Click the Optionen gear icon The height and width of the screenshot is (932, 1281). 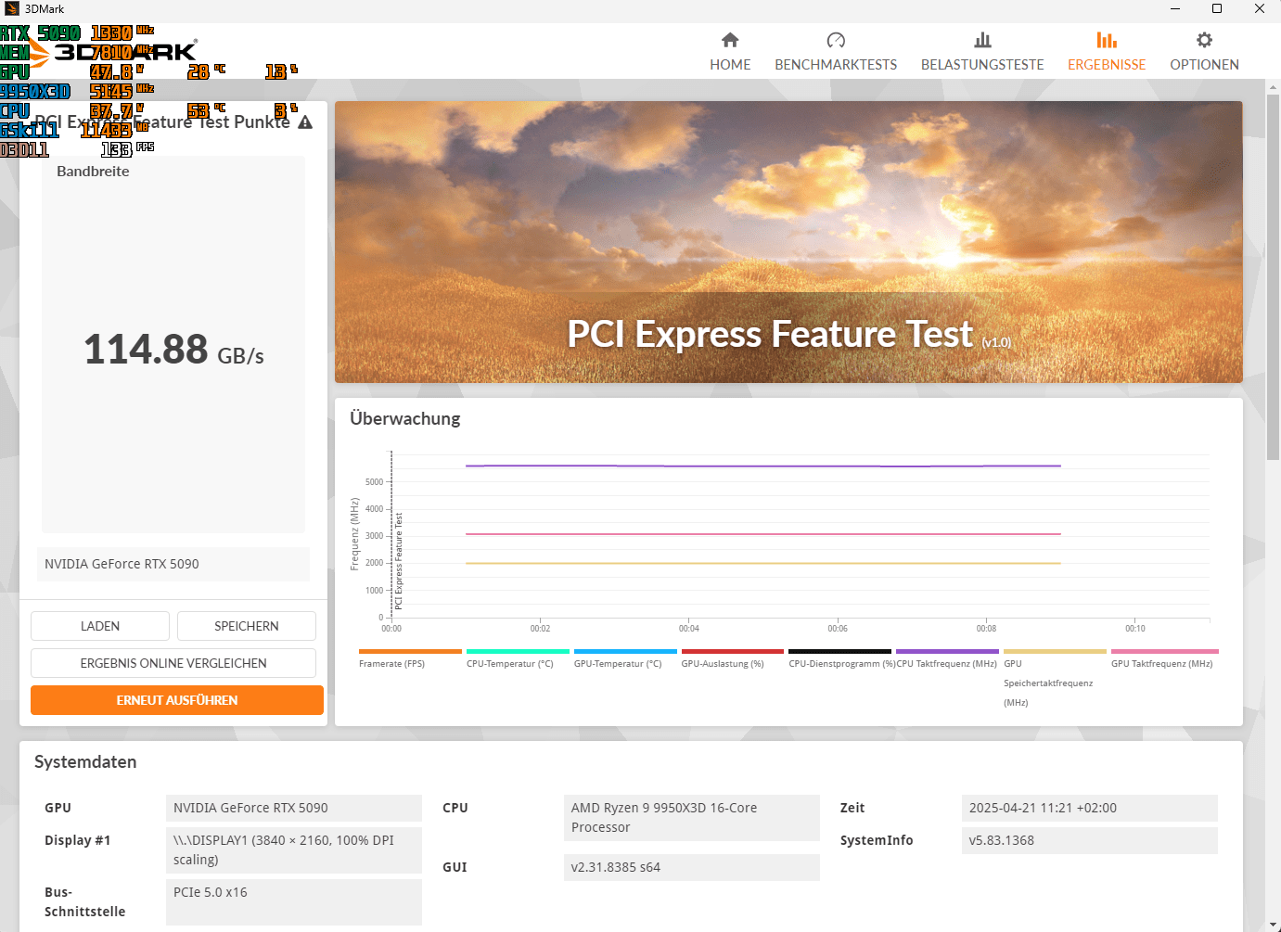[1204, 40]
